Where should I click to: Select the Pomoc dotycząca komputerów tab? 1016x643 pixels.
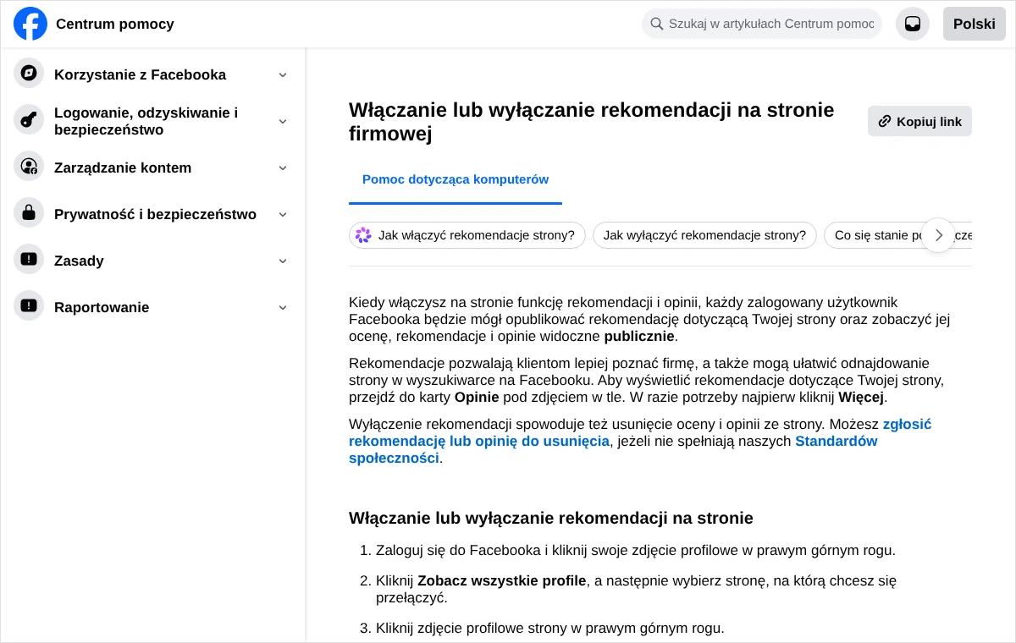point(456,179)
